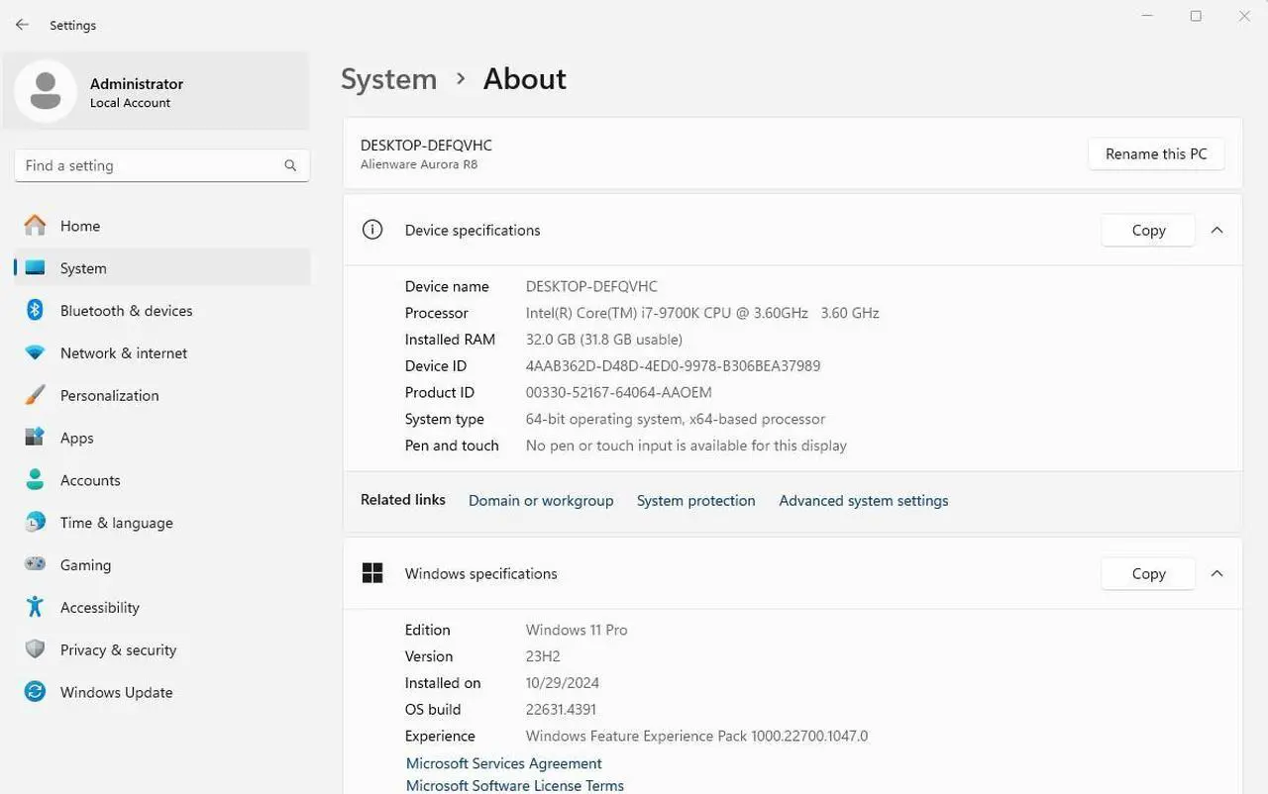Collapse the Windows specifications section chevron
The height and width of the screenshot is (794, 1268).
click(x=1216, y=573)
